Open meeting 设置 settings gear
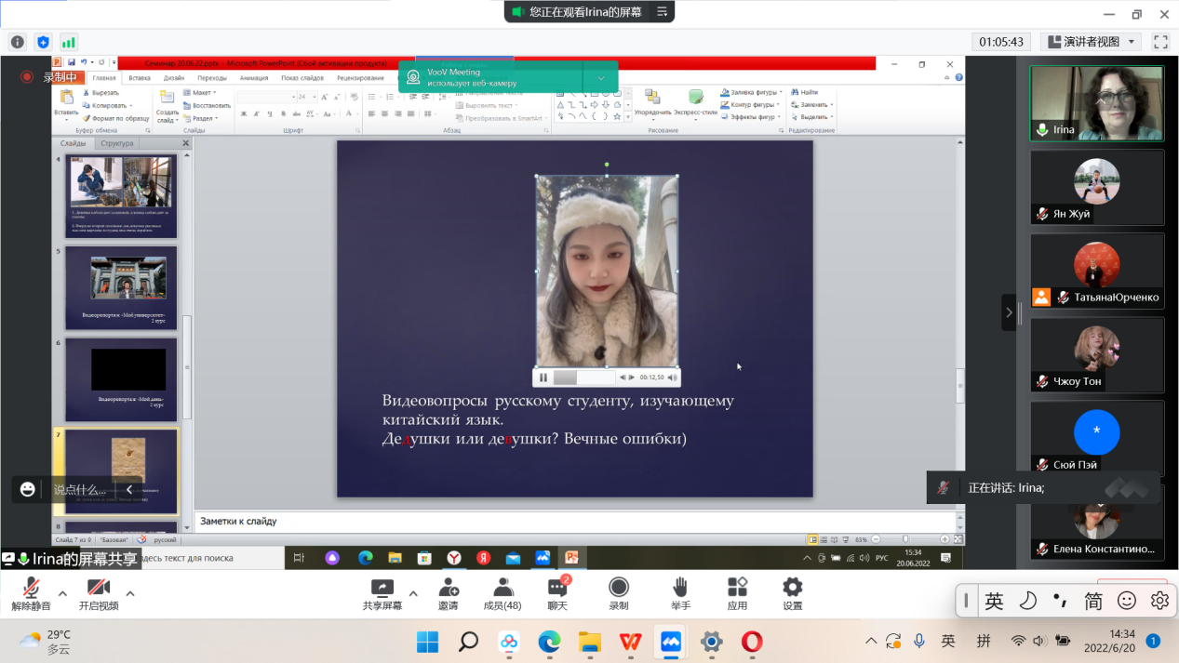This screenshot has width=1179, height=663. point(792,591)
